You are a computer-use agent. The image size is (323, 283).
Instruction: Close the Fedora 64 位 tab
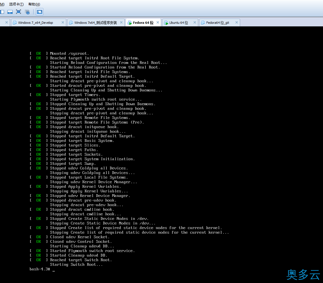point(157,22)
